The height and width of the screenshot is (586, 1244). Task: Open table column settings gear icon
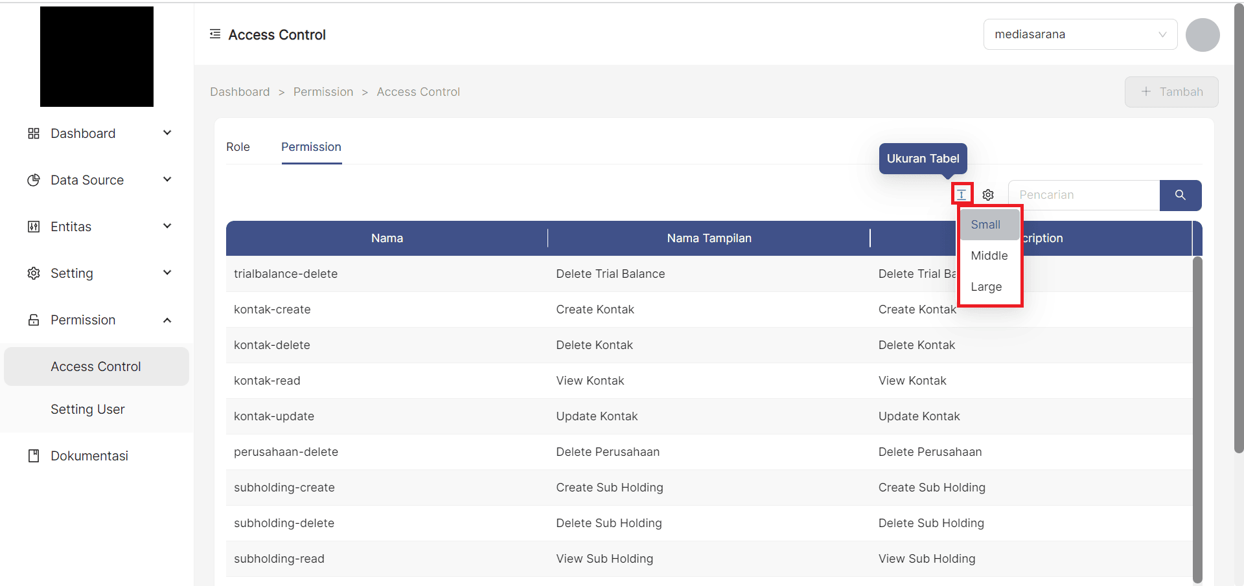(987, 195)
